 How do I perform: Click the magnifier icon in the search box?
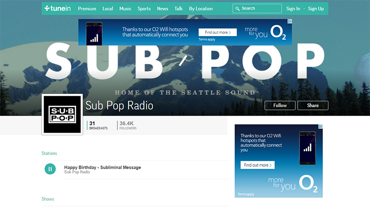(237, 8)
